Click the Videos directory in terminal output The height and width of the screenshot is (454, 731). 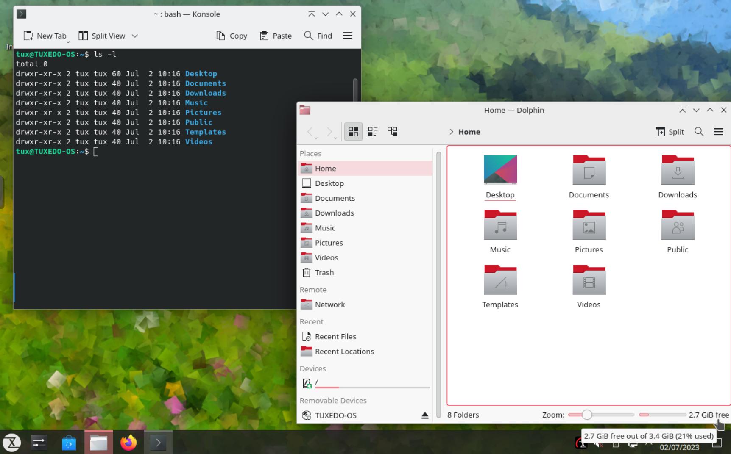click(198, 141)
